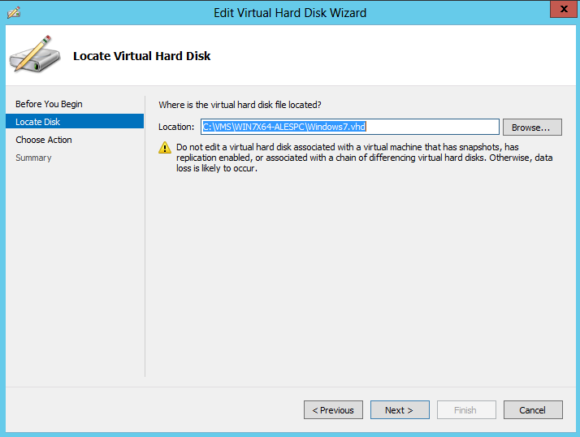580x437 pixels.
Task: Click inside the Location path field
Action: (x=349, y=127)
